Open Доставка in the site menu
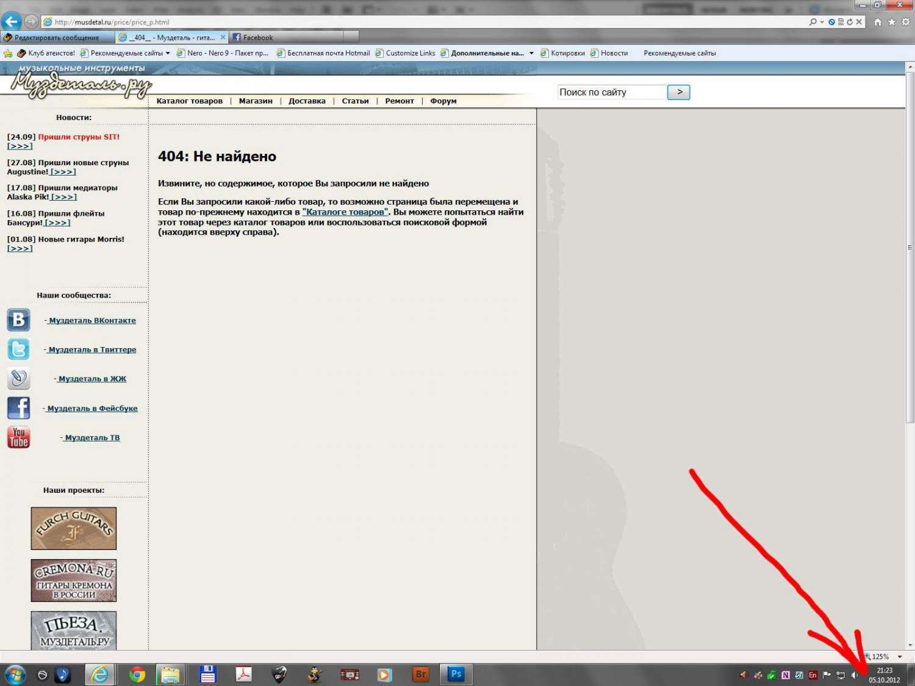This screenshot has height=686, width=915. (x=307, y=101)
